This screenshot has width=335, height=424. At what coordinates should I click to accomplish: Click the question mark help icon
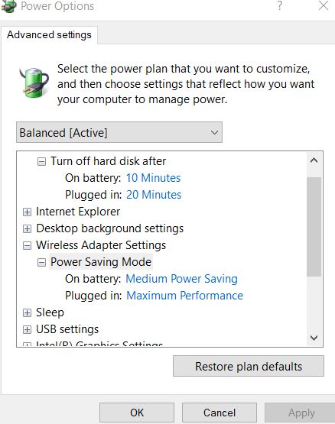click(x=280, y=5)
